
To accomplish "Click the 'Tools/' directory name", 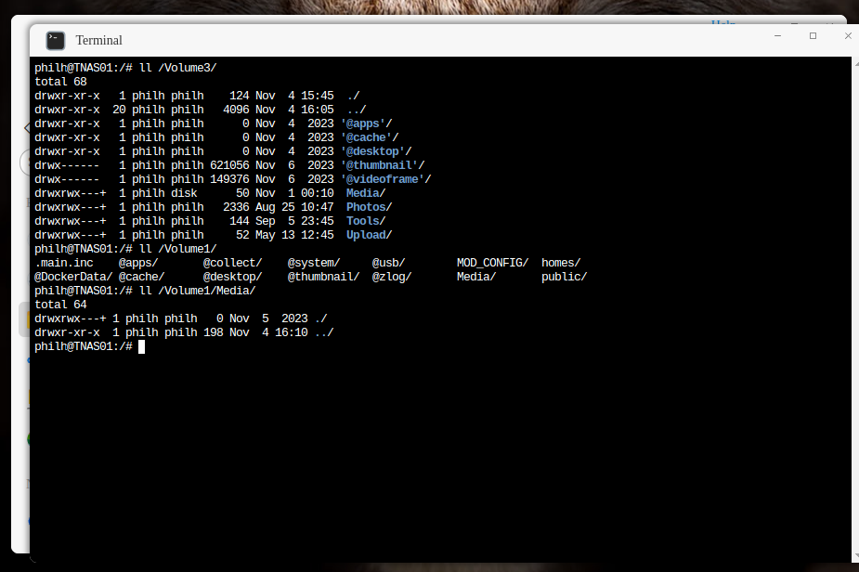I will tap(366, 221).
